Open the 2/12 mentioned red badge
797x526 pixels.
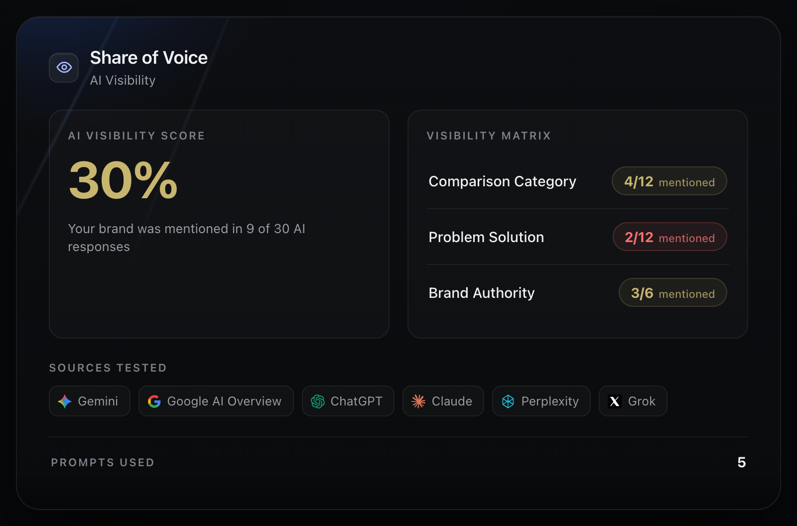[669, 237]
